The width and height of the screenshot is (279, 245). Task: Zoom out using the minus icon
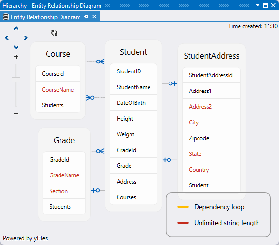click(16, 114)
